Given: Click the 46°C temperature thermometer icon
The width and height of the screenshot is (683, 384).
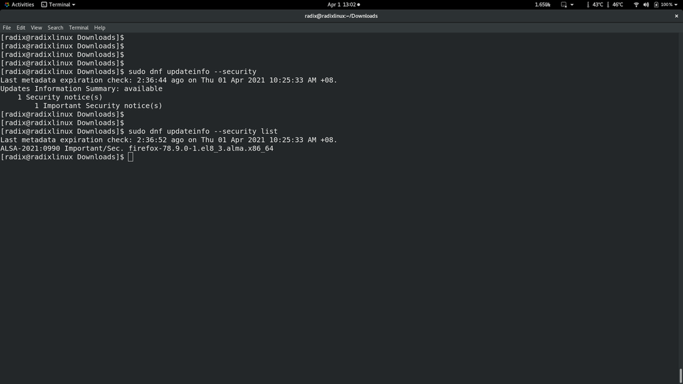Looking at the screenshot, I should (x=608, y=5).
